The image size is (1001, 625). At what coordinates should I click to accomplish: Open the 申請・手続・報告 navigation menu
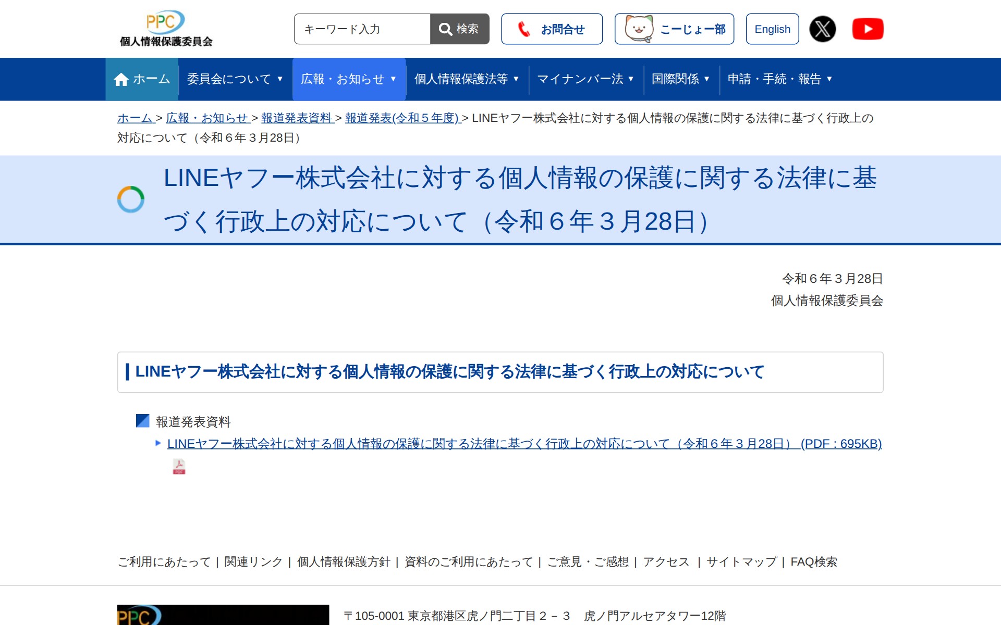tap(779, 79)
